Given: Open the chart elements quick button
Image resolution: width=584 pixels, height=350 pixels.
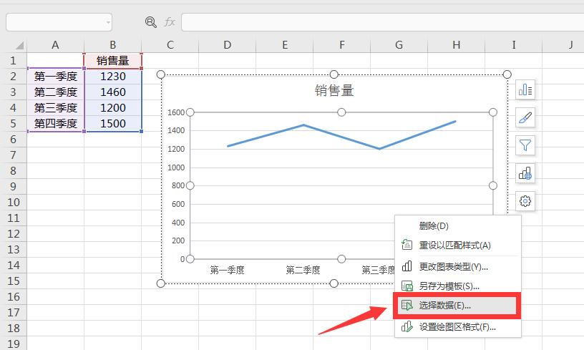Looking at the screenshot, I should click(x=525, y=89).
